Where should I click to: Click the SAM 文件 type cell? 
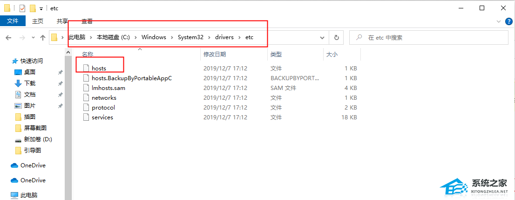[284, 88]
